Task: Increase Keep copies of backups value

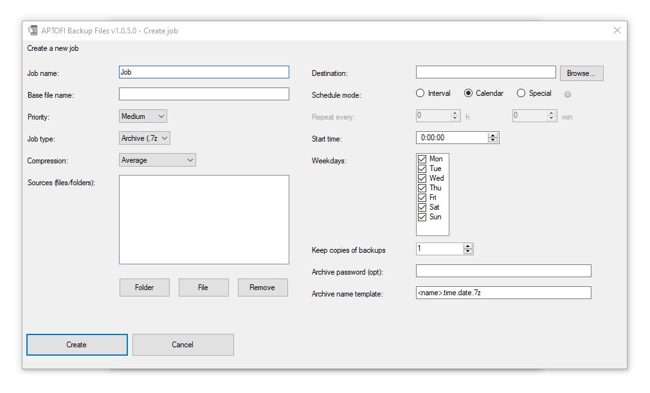Action: pyautogui.click(x=468, y=246)
